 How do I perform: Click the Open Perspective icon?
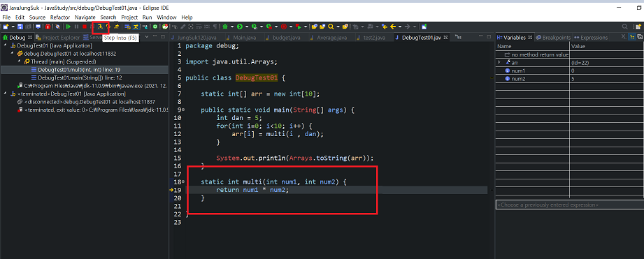(x=638, y=27)
